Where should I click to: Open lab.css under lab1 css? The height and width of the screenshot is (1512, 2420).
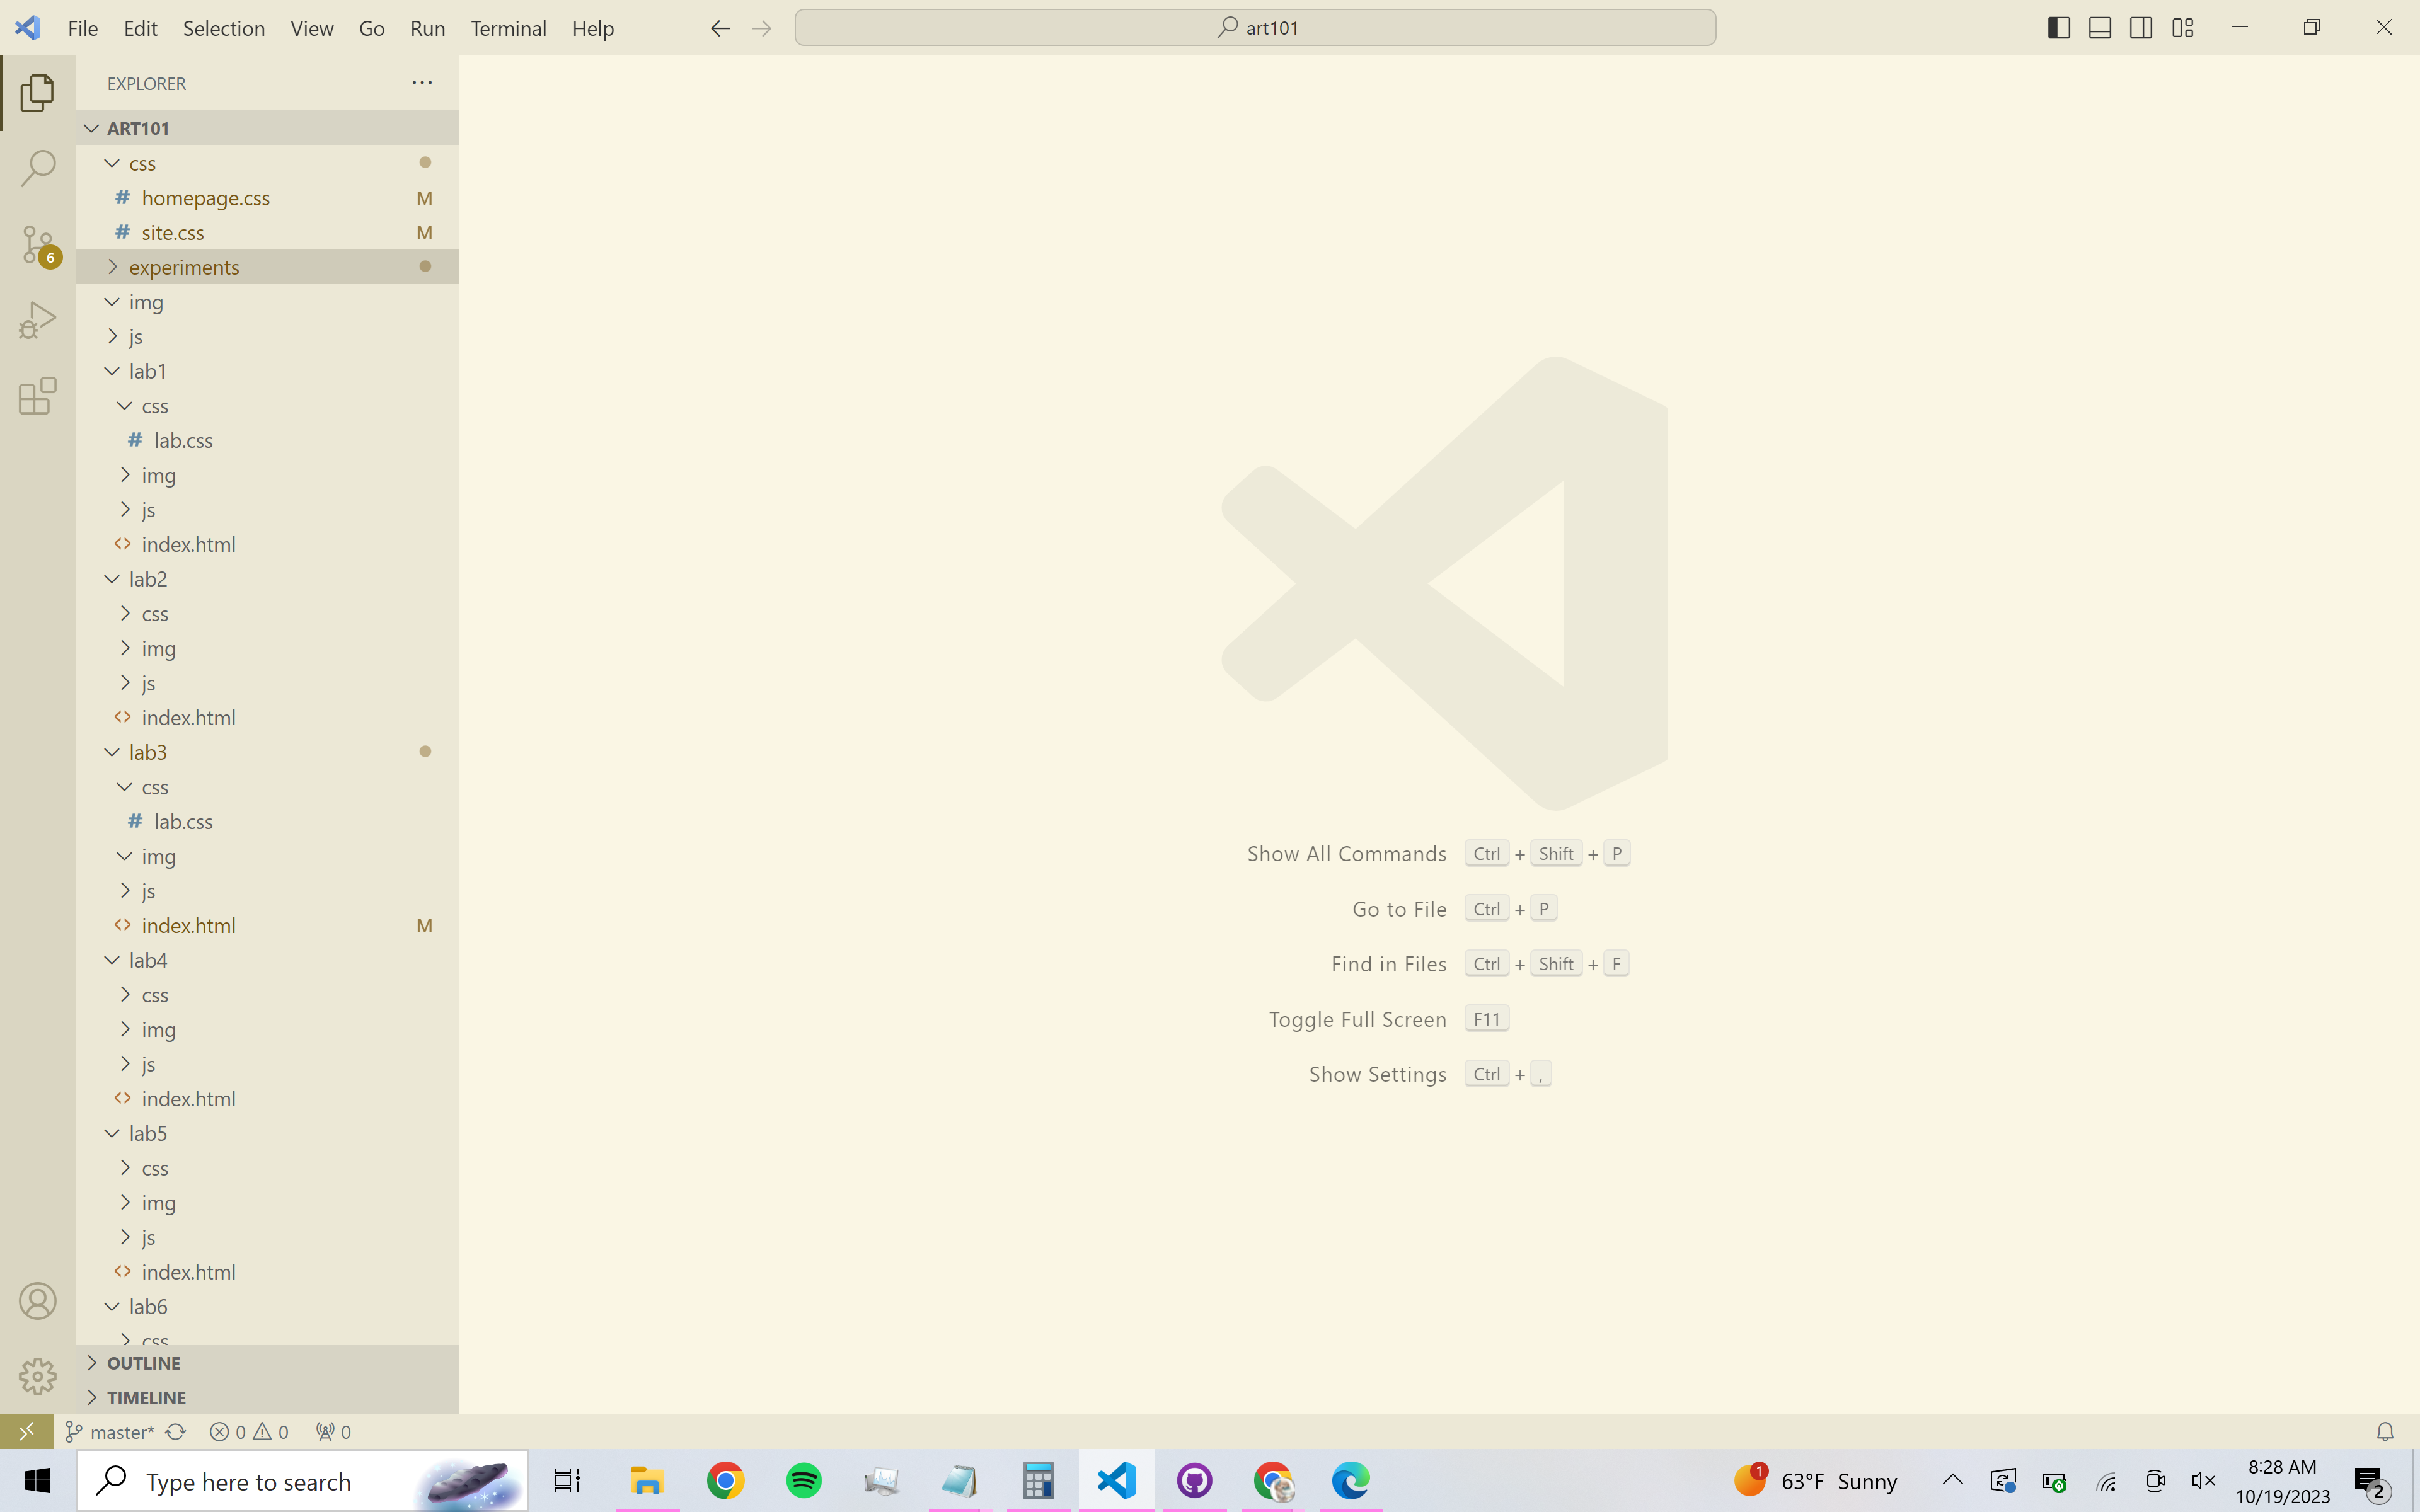pos(267,440)
